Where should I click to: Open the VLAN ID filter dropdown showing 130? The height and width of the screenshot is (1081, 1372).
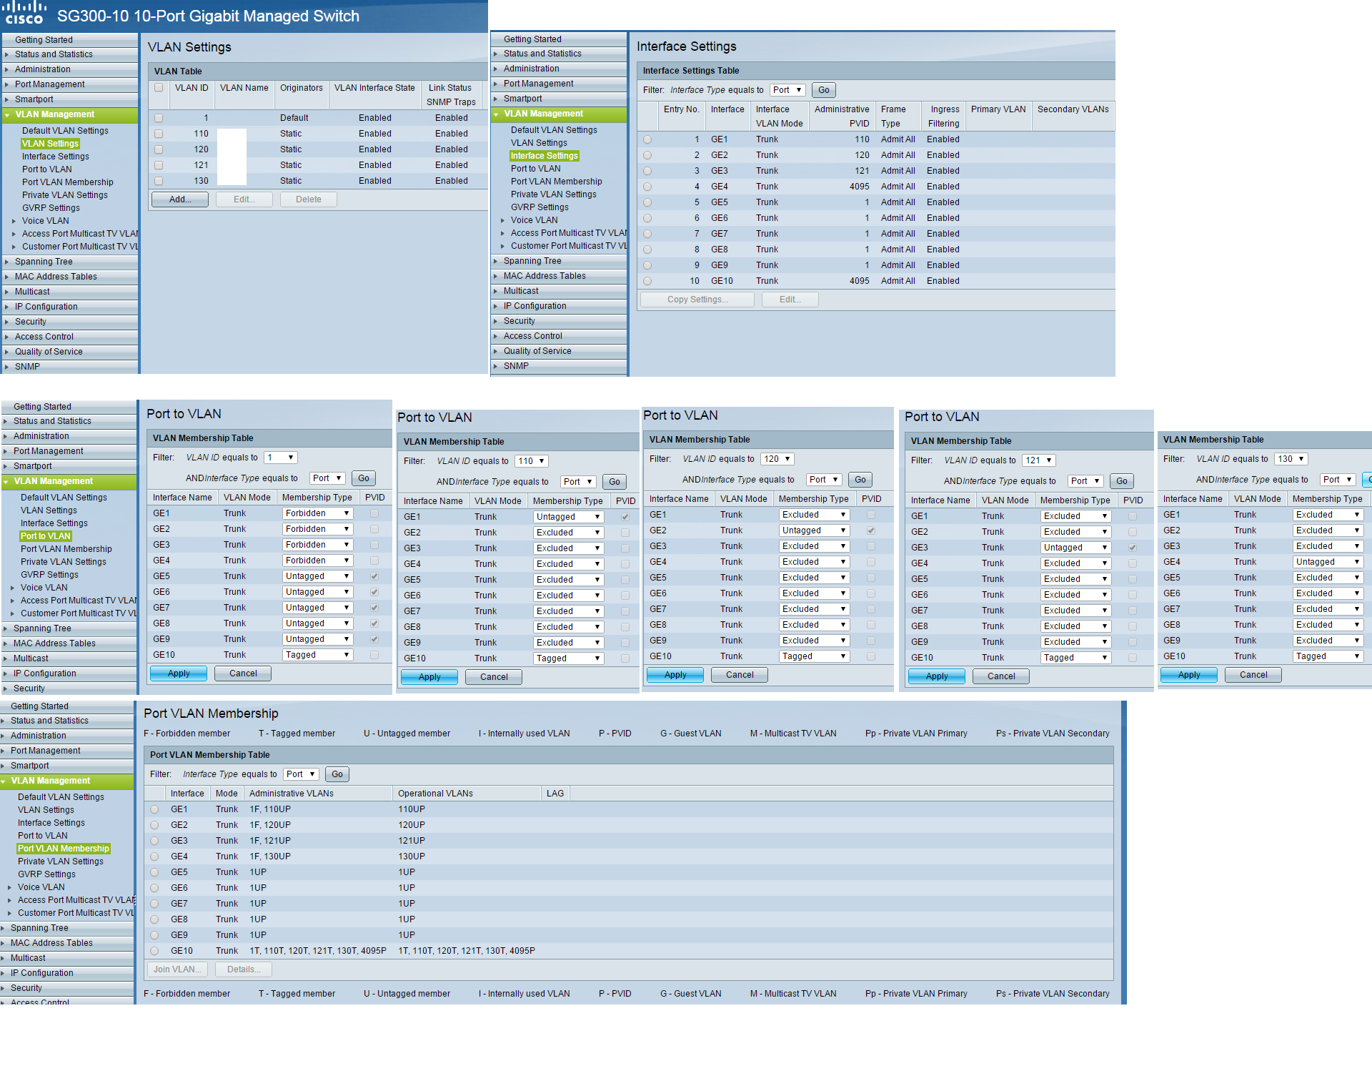pyautogui.click(x=1291, y=459)
